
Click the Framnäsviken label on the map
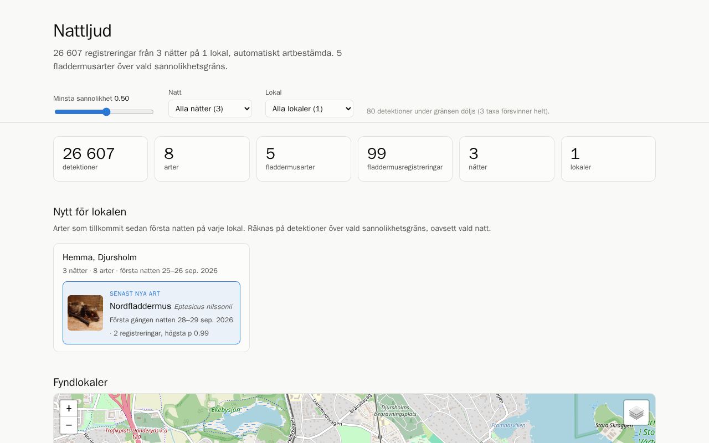click(508, 425)
